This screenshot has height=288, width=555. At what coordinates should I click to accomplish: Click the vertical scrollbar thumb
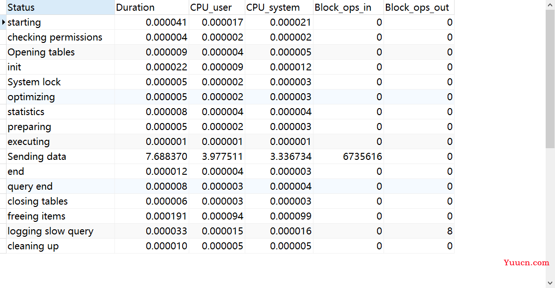(550, 78)
